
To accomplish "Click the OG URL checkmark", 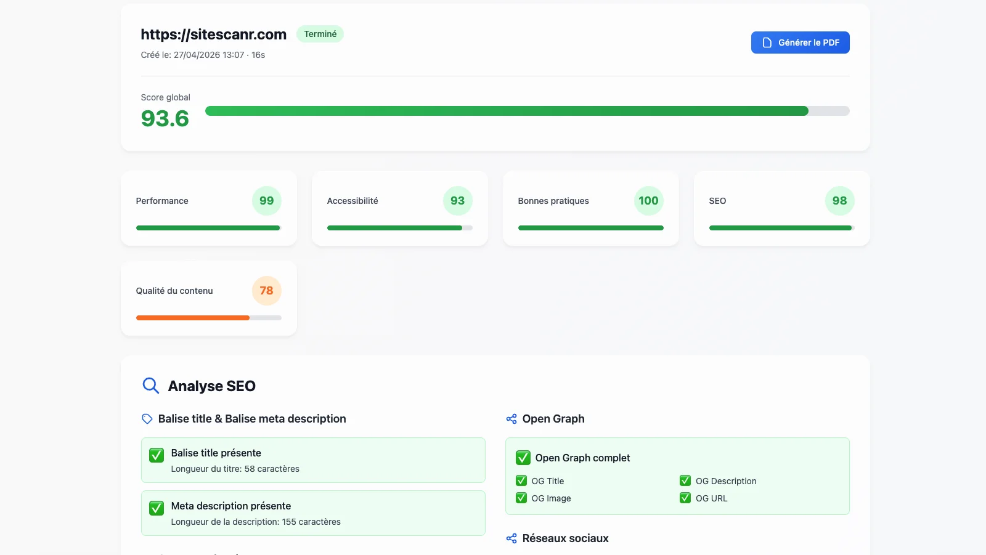I will click(685, 498).
